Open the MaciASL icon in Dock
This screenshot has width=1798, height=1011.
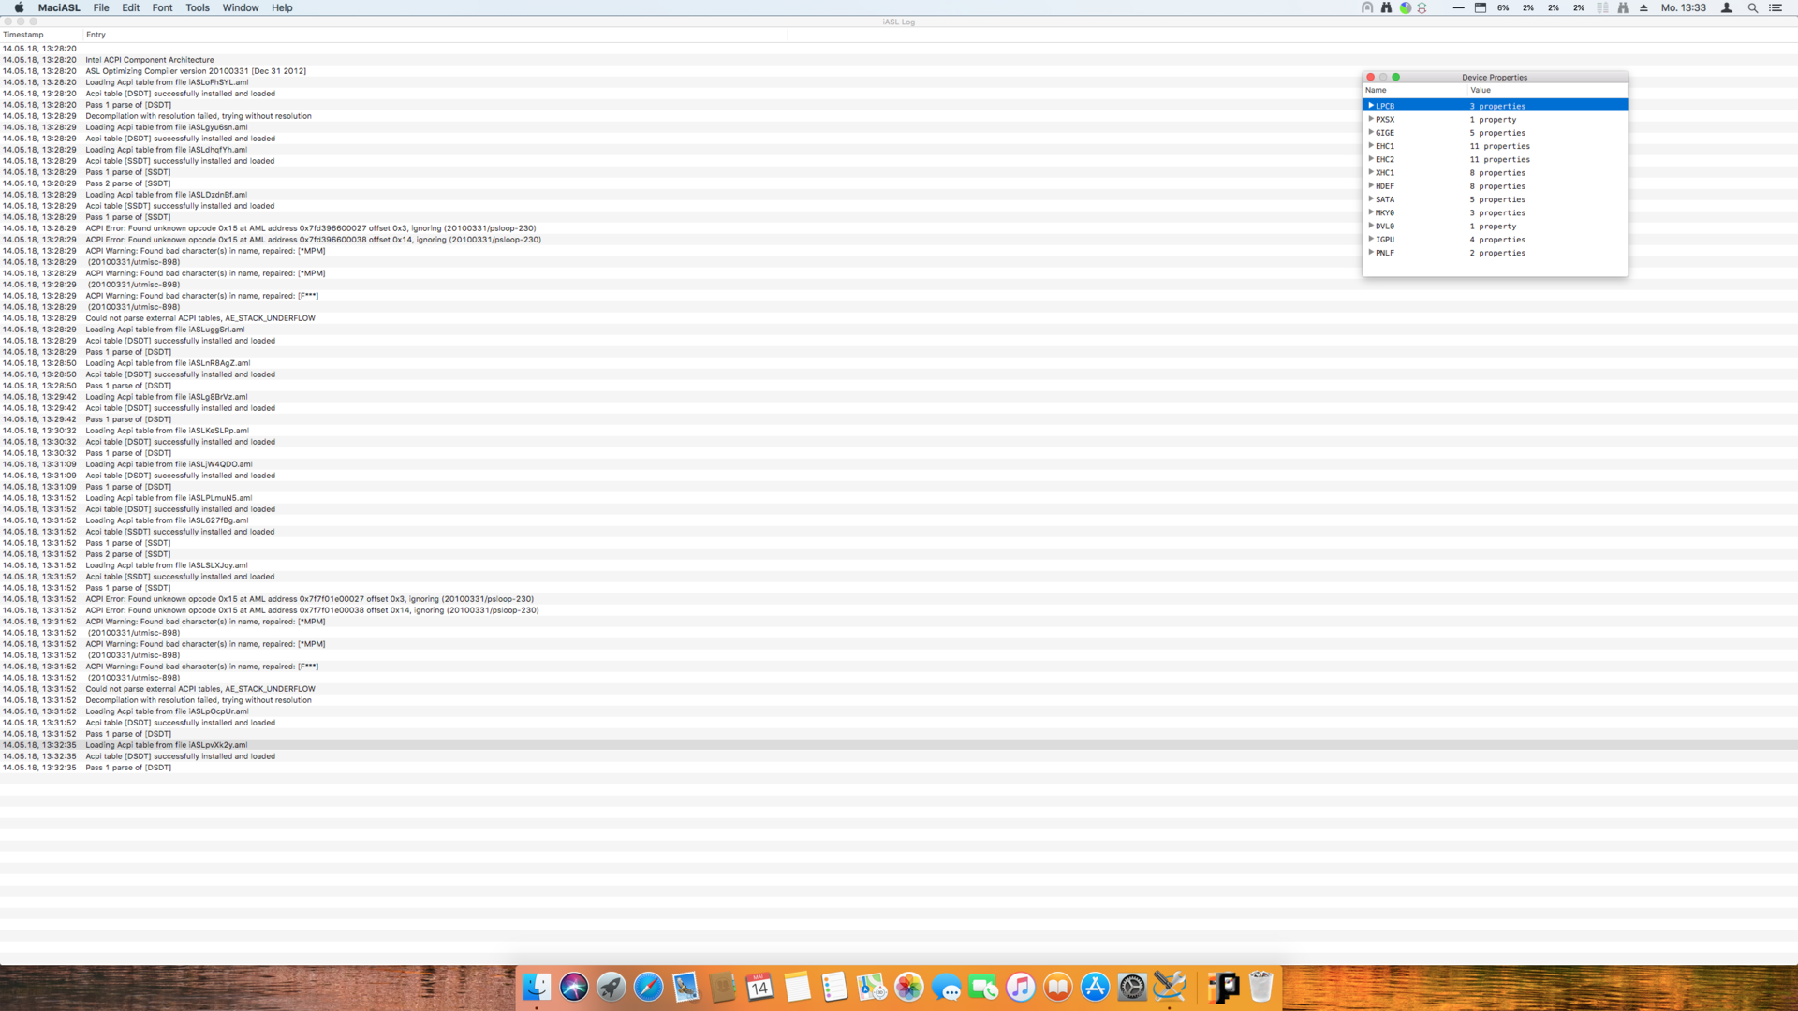pyautogui.click(x=1170, y=987)
